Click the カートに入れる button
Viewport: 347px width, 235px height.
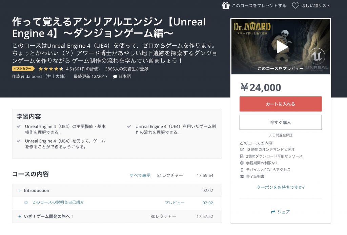click(x=280, y=104)
